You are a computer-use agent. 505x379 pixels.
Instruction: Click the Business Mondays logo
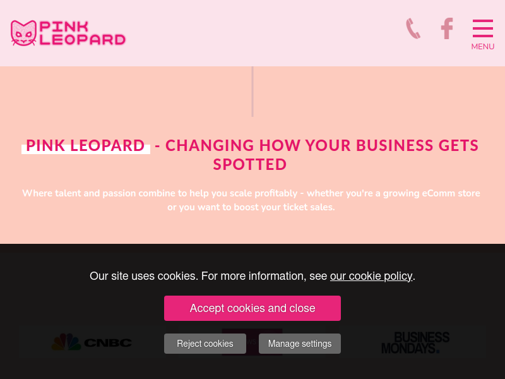pyautogui.click(x=415, y=342)
